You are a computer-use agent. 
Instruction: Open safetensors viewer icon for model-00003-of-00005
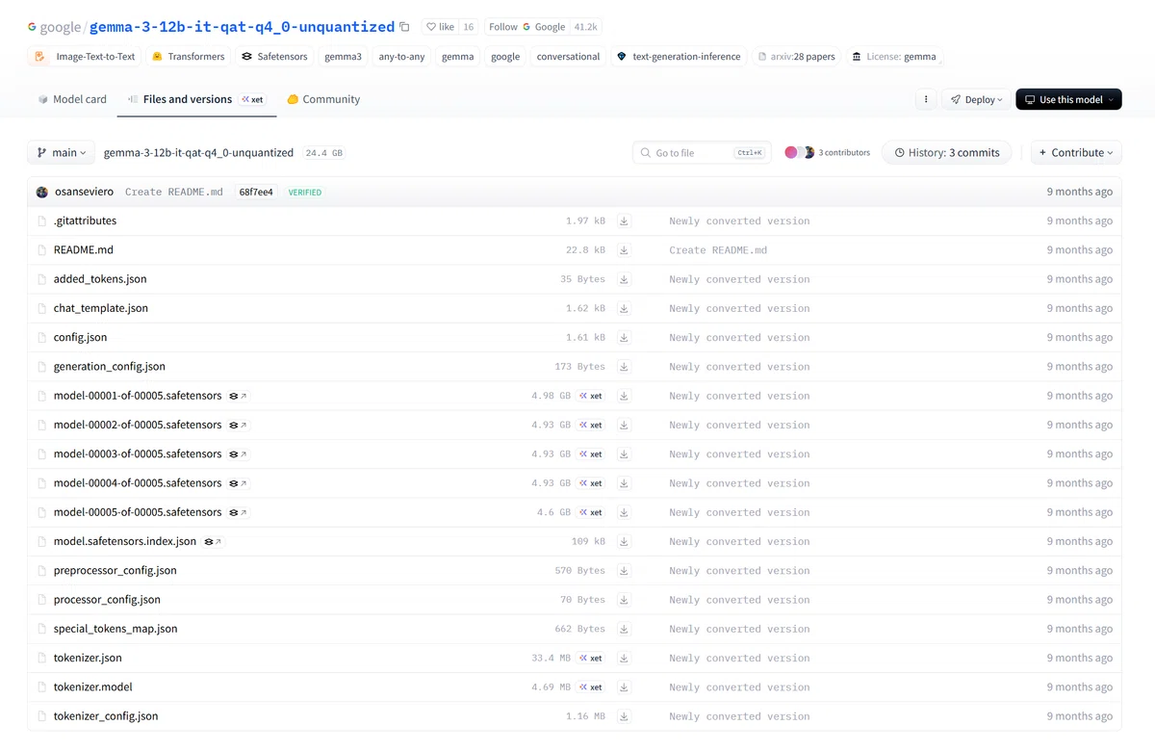coord(238,453)
